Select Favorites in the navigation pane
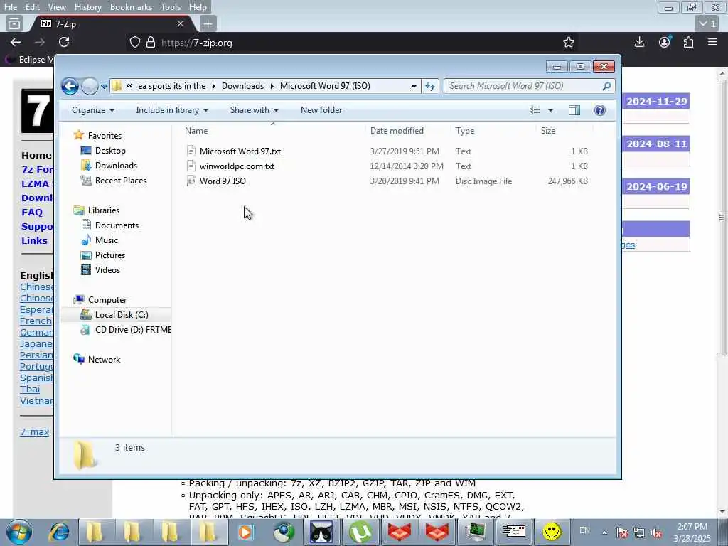The height and width of the screenshot is (546, 728). 98,136
